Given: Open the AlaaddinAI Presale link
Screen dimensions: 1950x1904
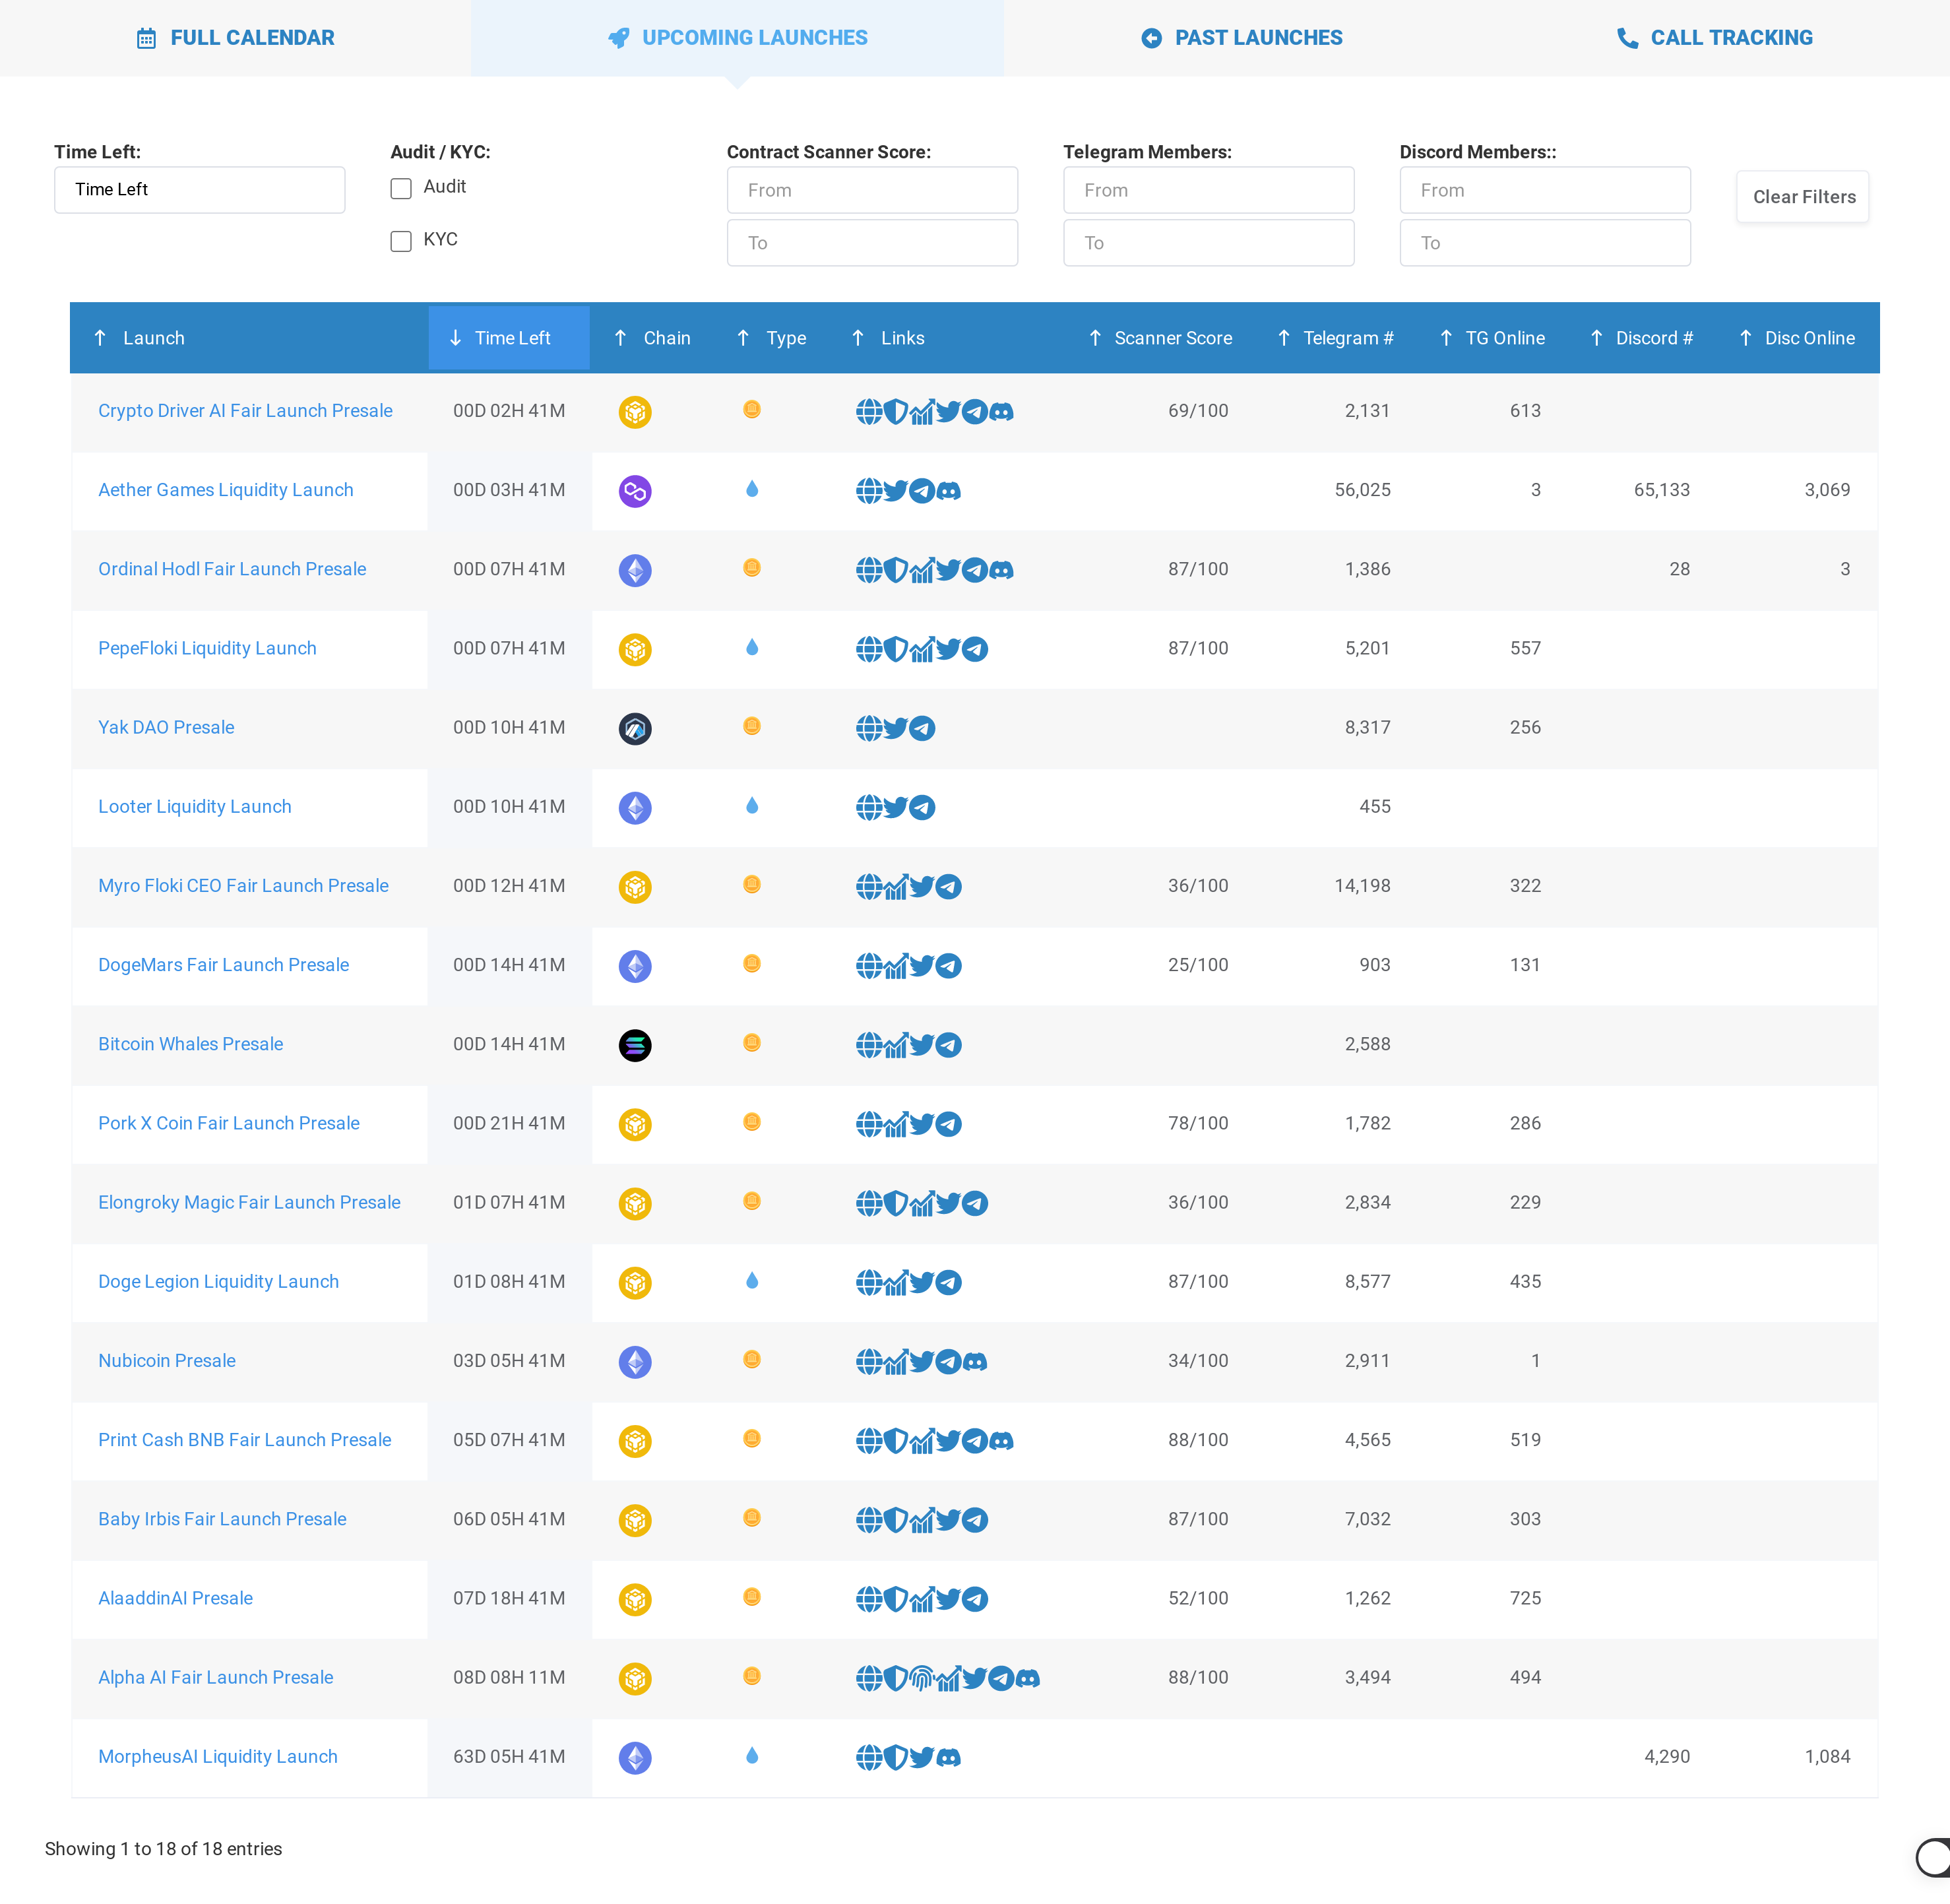Looking at the screenshot, I should point(175,1598).
